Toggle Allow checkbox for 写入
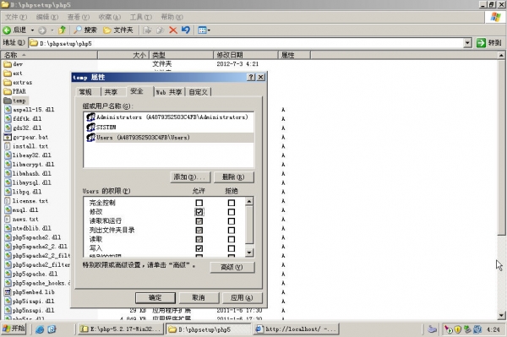 (x=199, y=248)
